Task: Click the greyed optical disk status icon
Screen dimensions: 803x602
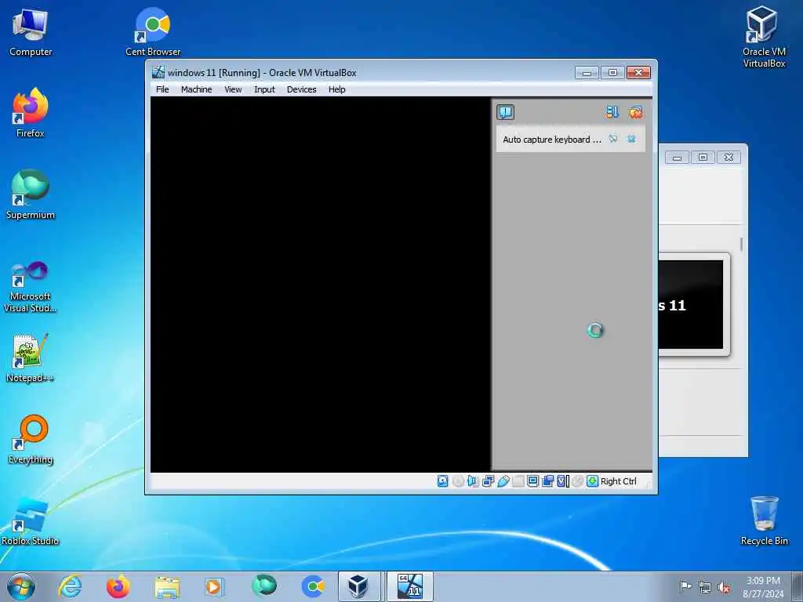Action: coord(458,481)
